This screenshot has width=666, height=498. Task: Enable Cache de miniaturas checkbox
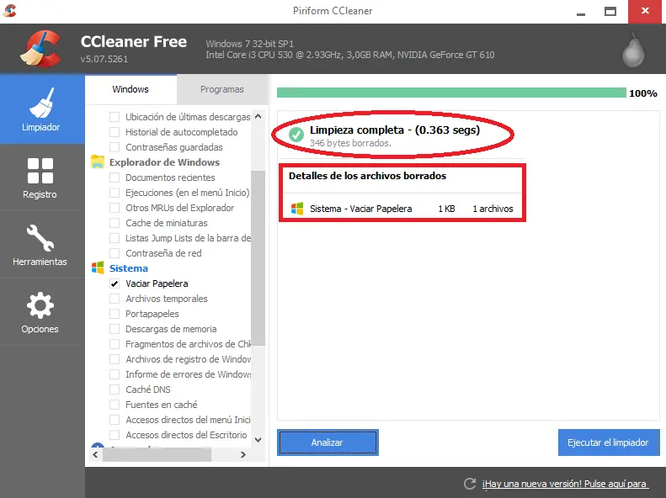pos(115,223)
